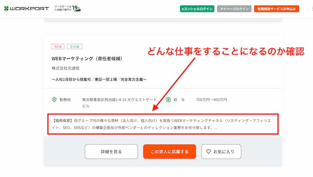Image resolution: width=313 pixels, height=177 pixels.
Task: Add the job to お気に入り
Action: [x=221, y=151]
